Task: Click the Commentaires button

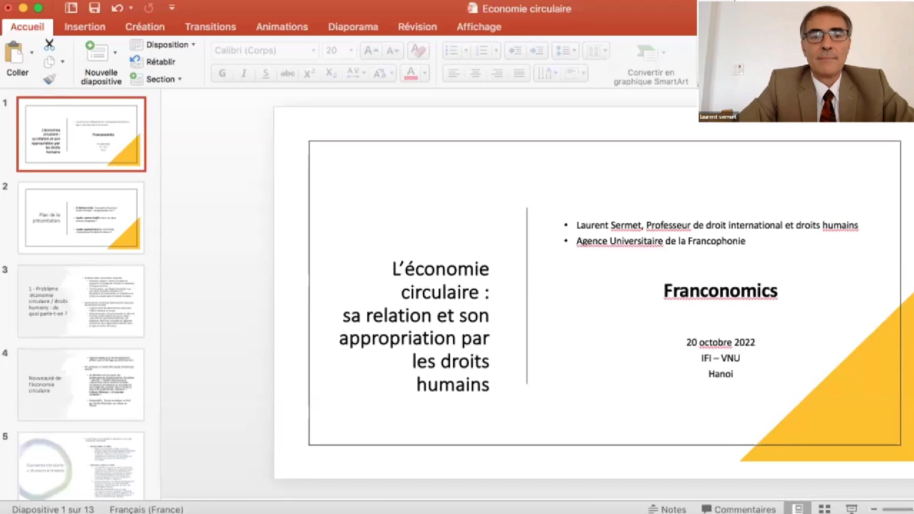Action: point(738,509)
